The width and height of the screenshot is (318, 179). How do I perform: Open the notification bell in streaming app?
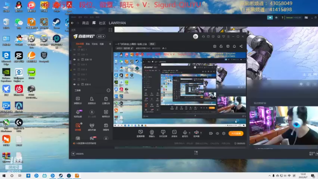pos(234,46)
